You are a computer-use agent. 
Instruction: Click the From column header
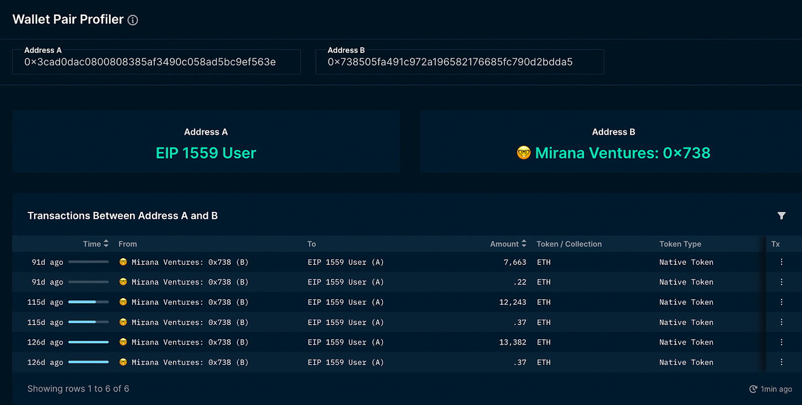point(128,244)
